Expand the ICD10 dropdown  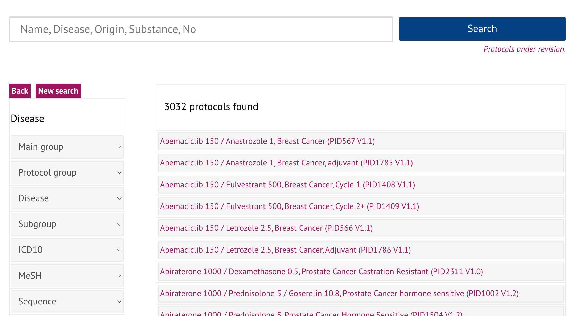(x=67, y=250)
